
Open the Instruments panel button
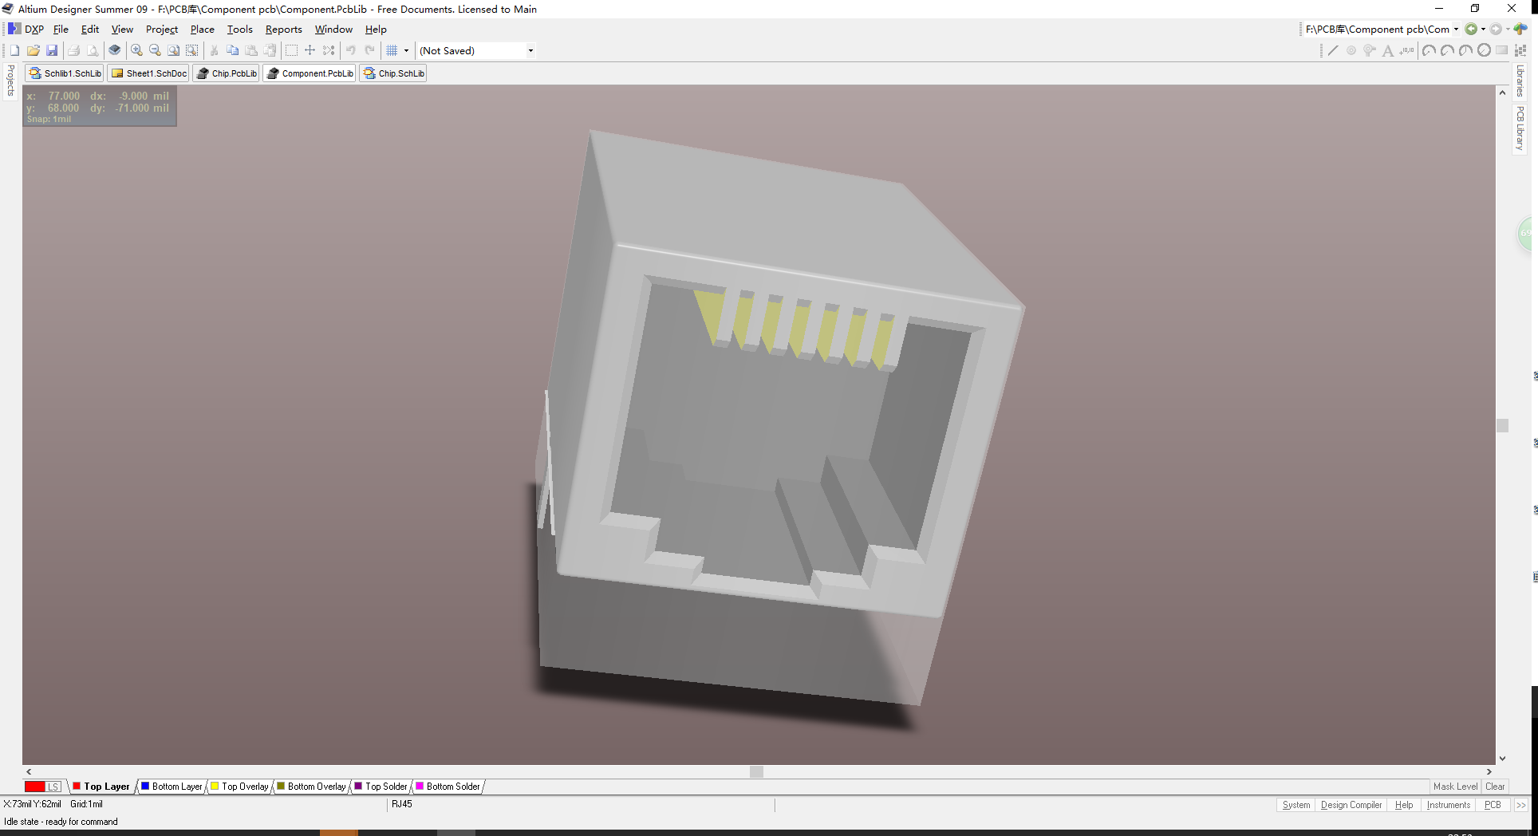(1448, 805)
